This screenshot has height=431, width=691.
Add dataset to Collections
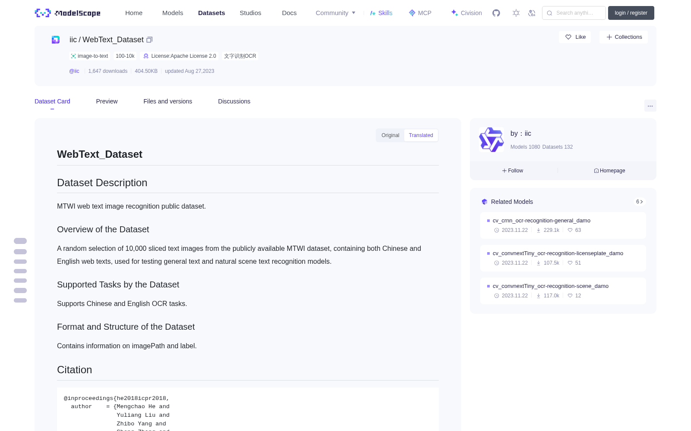(624, 37)
